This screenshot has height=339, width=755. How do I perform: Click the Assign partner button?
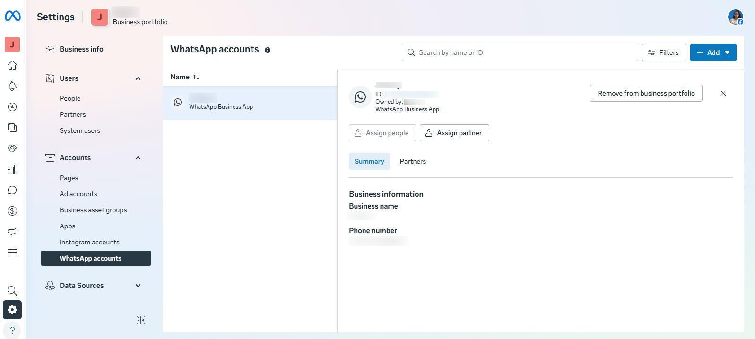[454, 133]
